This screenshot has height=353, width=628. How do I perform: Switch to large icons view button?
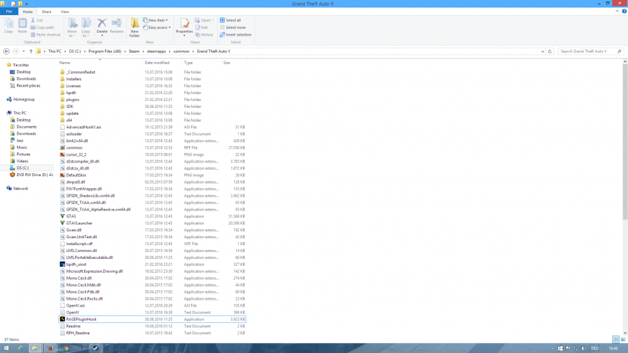623,339
